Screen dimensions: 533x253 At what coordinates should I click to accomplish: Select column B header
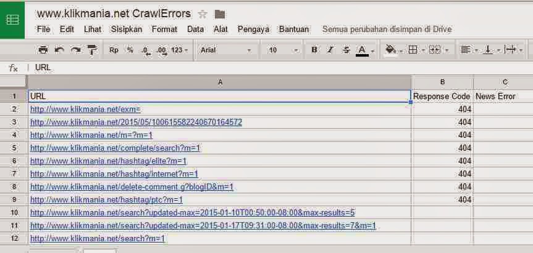coord(442,82)
